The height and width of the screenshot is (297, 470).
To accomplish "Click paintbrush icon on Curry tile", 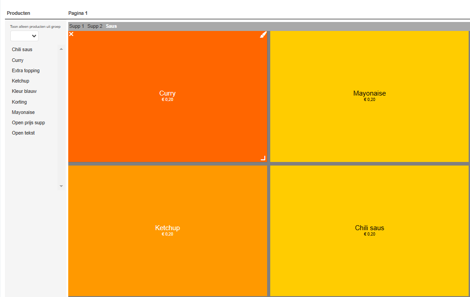I will click(x=264, y=35).
